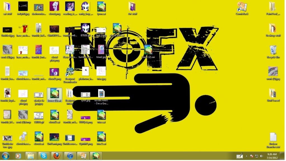Click the cloud.png desktop file
The width and height of the screenshot is (286, 161).
(54, 8)
